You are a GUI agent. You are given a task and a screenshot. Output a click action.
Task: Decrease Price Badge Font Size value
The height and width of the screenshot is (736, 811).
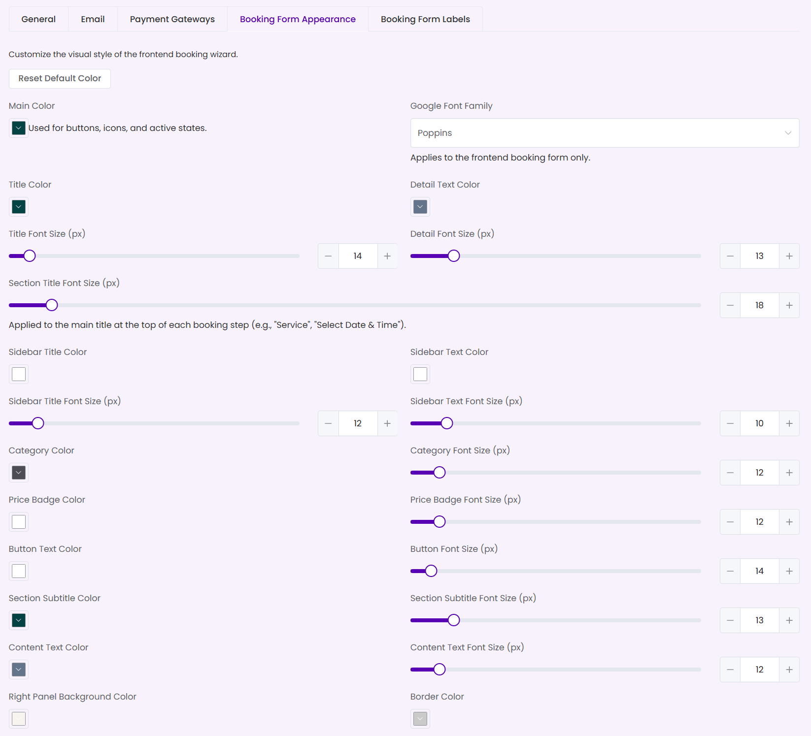pyautogui.click(x=730, y=522)
